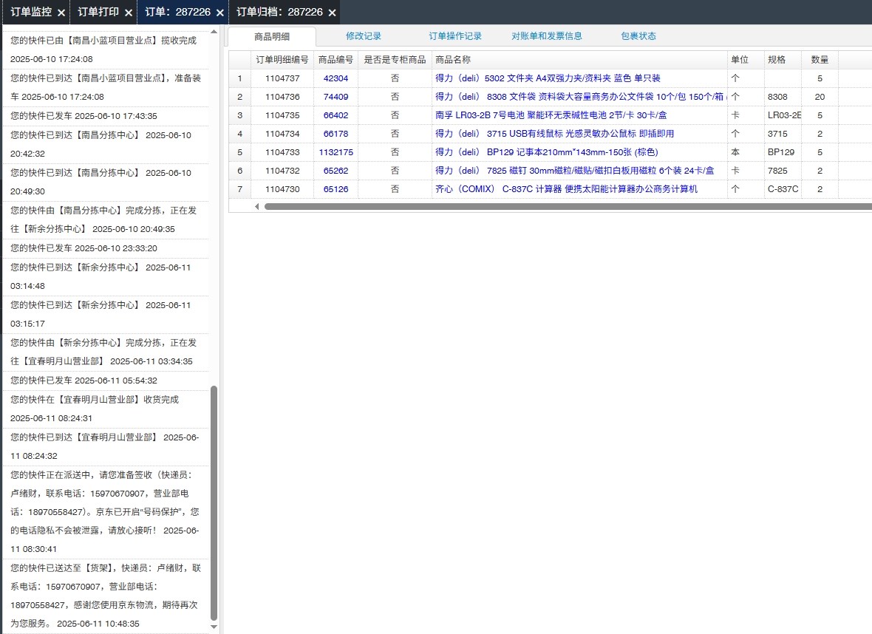Open product number 65262 link
This screenshot has height=634, width=872.
pyautogui.click(x=336, y=171)
